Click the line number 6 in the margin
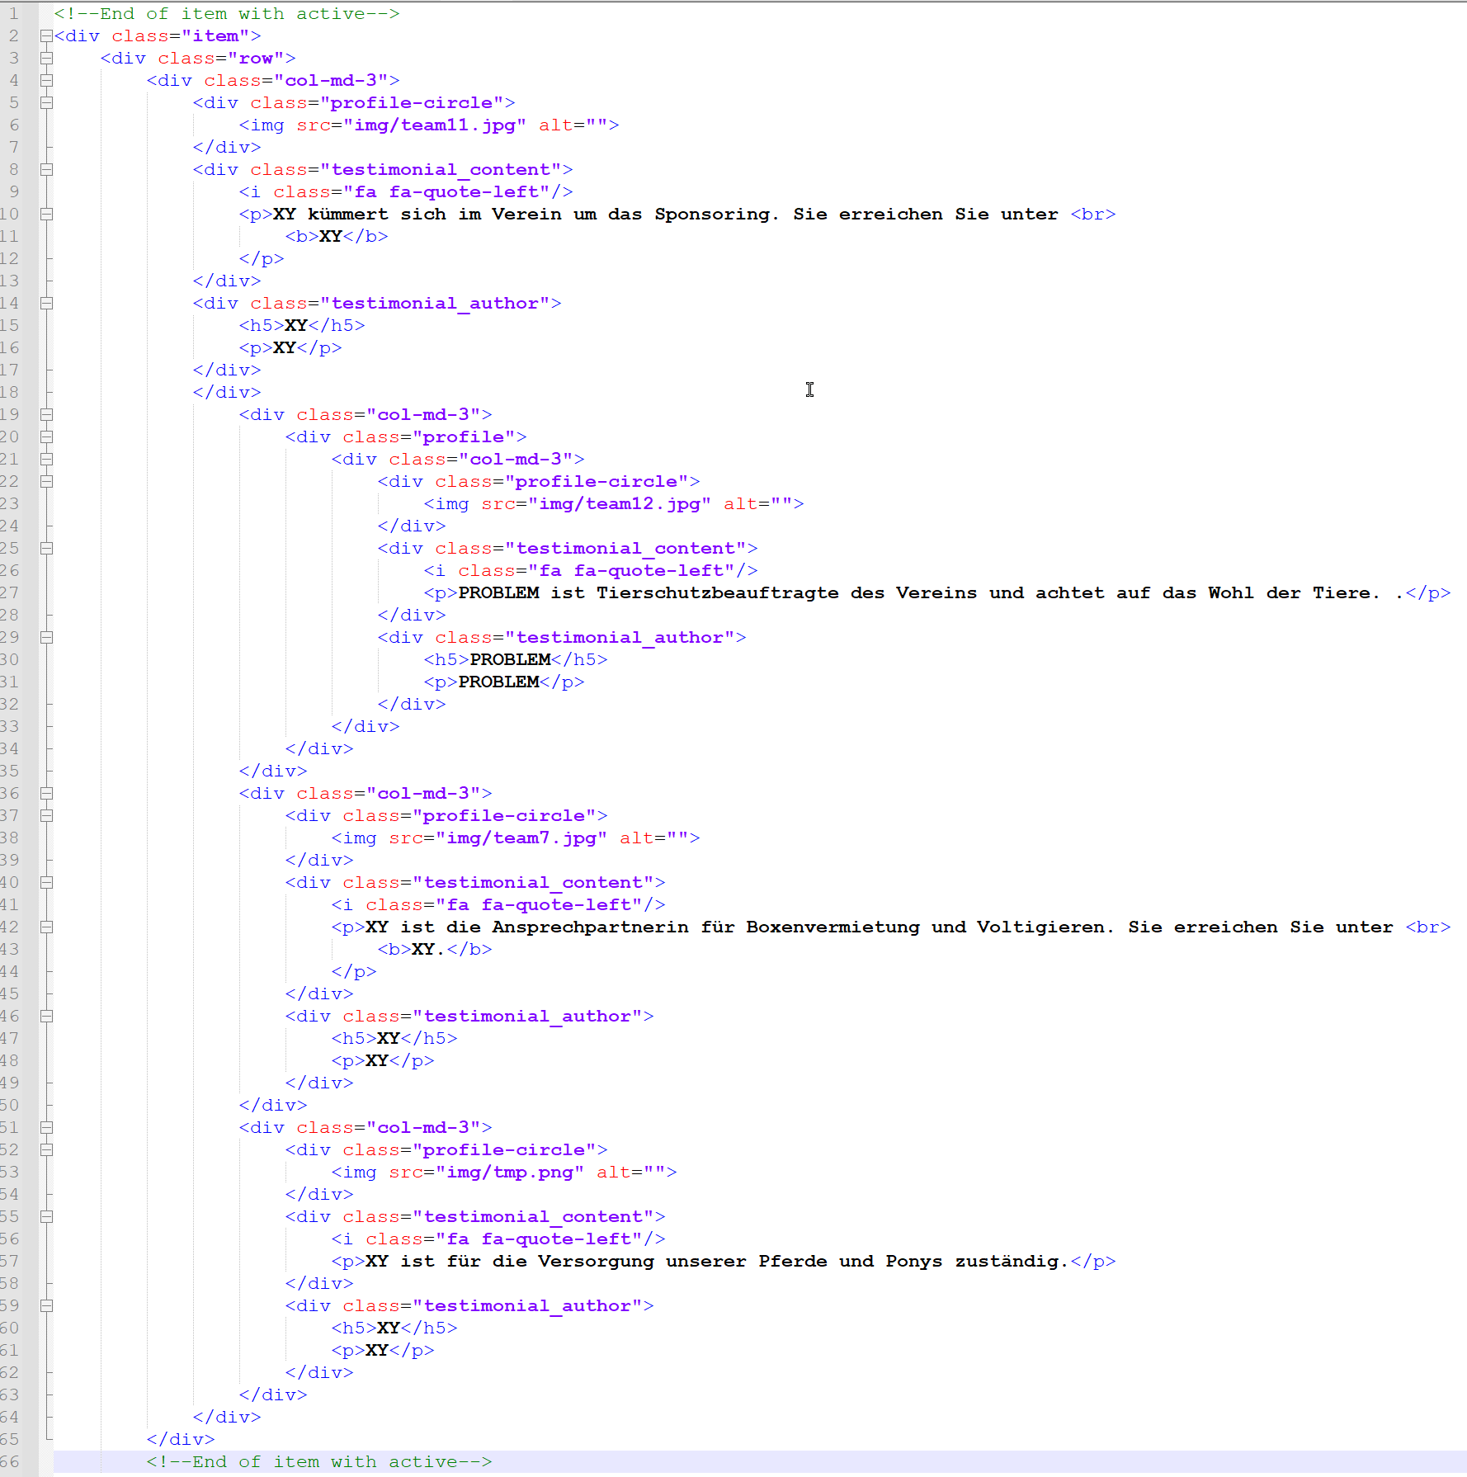This screenshot has height=1477, width=1467. (x=13, y=125)
